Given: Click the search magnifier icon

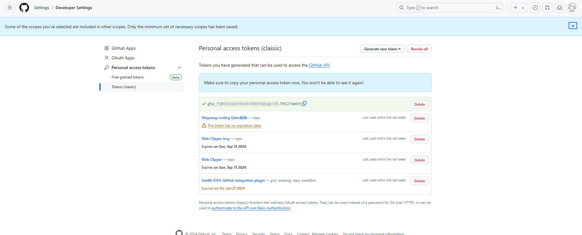Looking at the screenshot, I should 402,8.
